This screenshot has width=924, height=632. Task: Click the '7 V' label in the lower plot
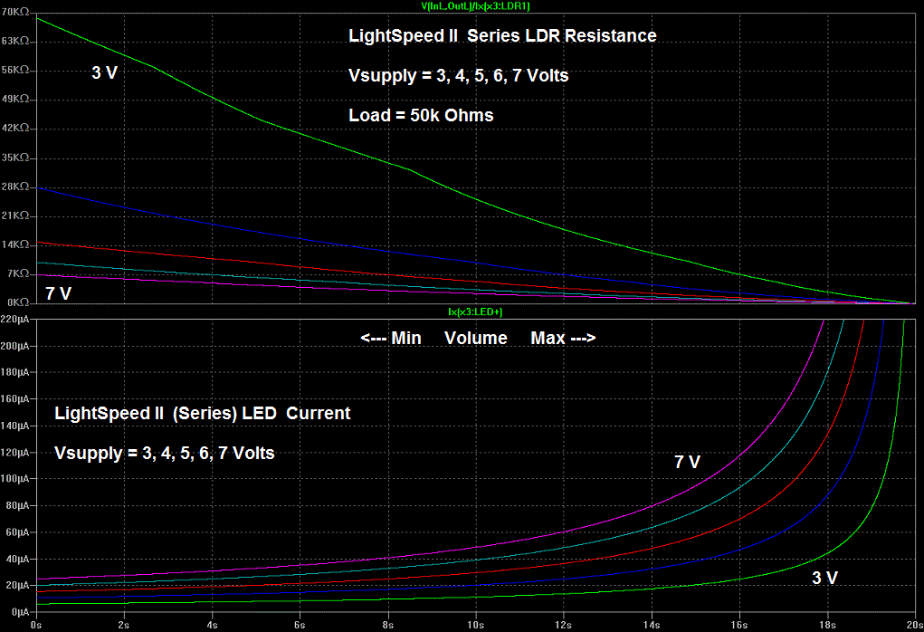pyautogui.click(x=687, y=462)
